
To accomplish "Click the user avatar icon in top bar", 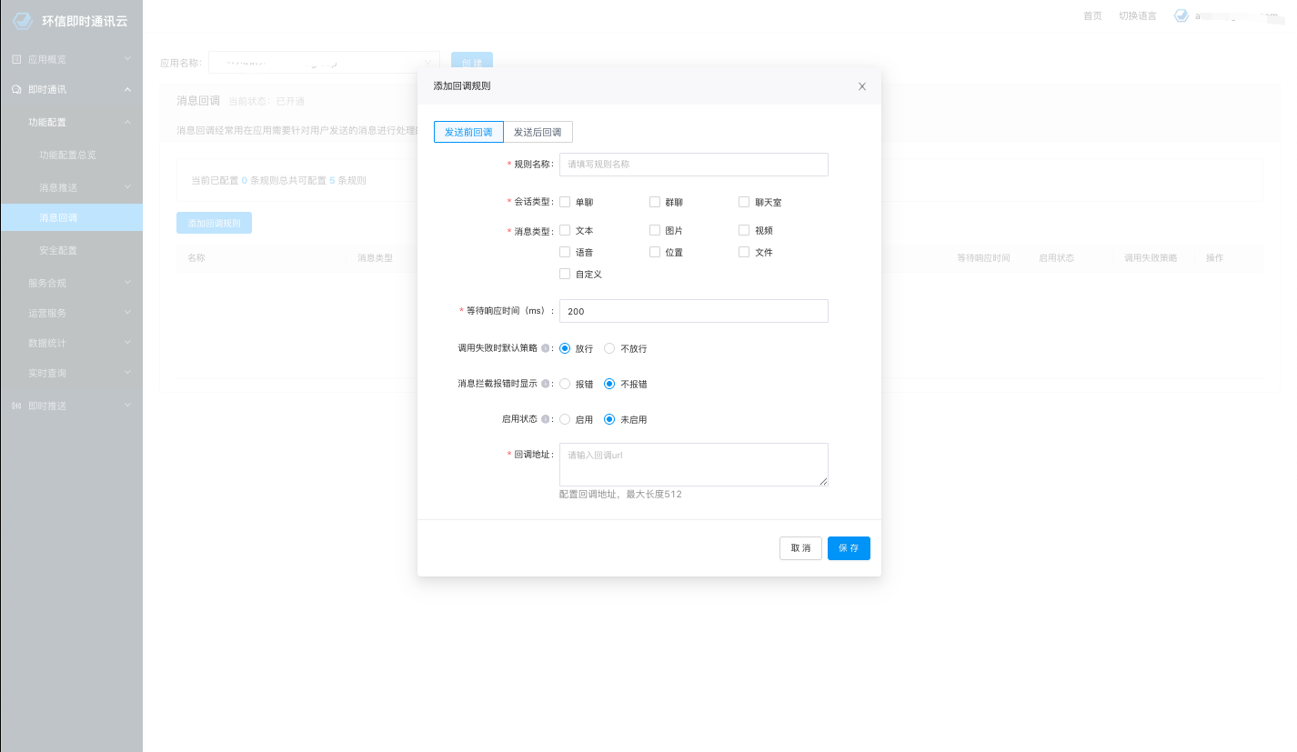I will [x=1181, y=15].
